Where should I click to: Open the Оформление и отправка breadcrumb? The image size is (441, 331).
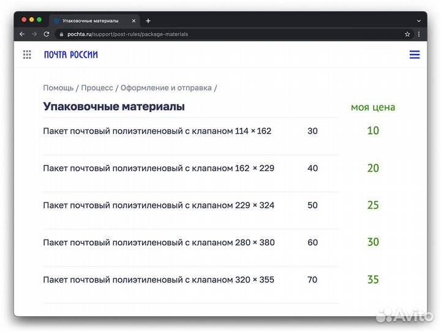166,88
